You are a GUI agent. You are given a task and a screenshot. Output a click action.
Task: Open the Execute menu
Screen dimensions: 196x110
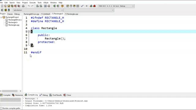point(32,2)
